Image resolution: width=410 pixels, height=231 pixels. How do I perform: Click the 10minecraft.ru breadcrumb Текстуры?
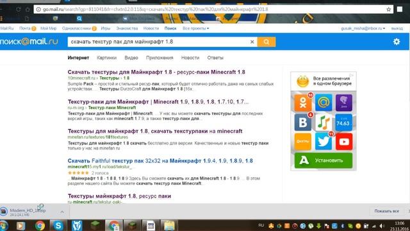pyautogui.click(x=109, y=78)
